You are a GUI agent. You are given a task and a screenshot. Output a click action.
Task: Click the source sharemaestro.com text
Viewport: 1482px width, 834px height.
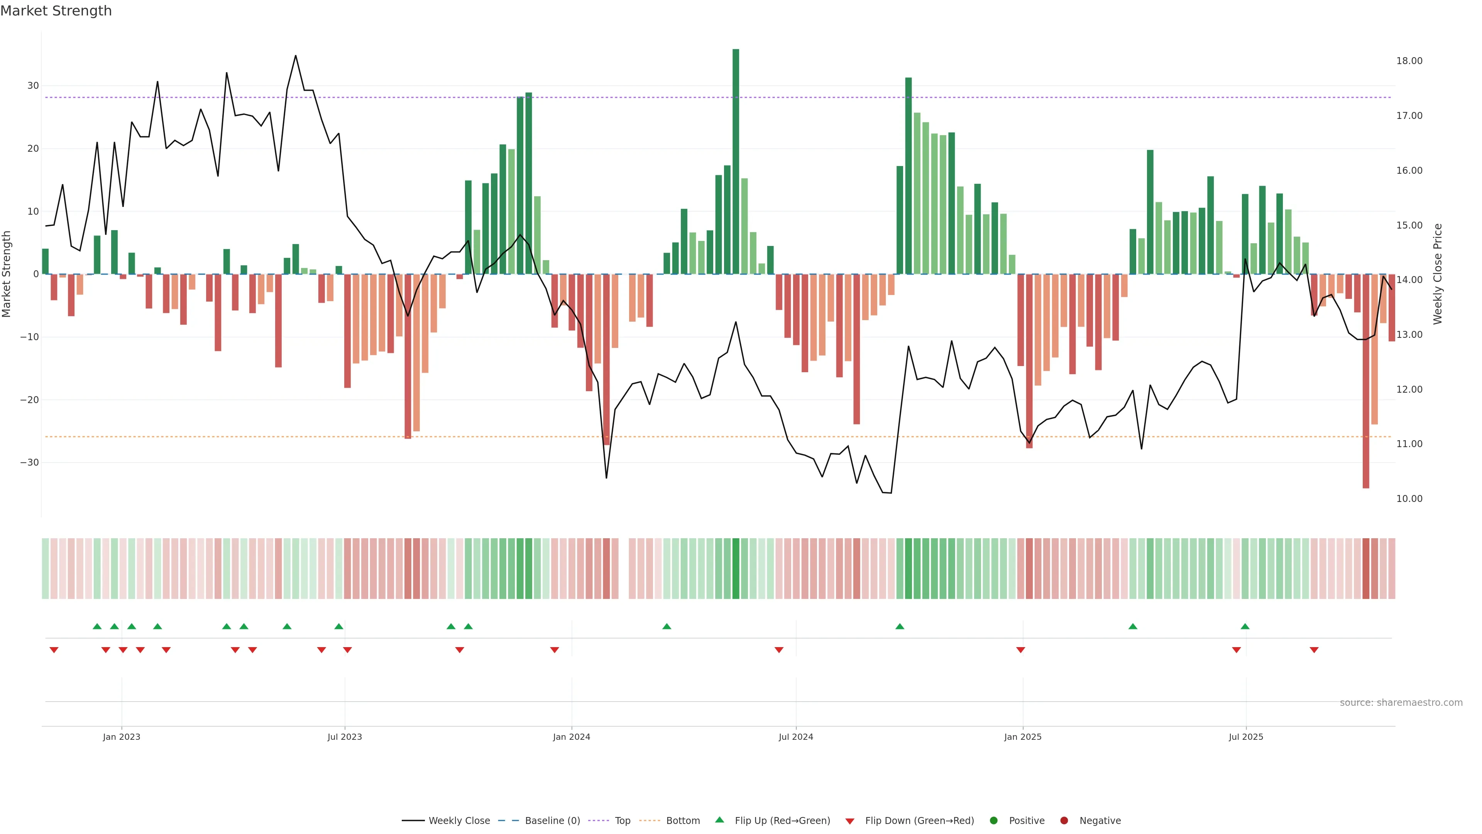1401,703
